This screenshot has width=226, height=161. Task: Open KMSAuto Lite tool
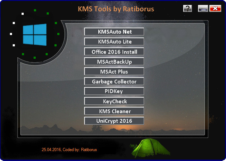[114, 41]
